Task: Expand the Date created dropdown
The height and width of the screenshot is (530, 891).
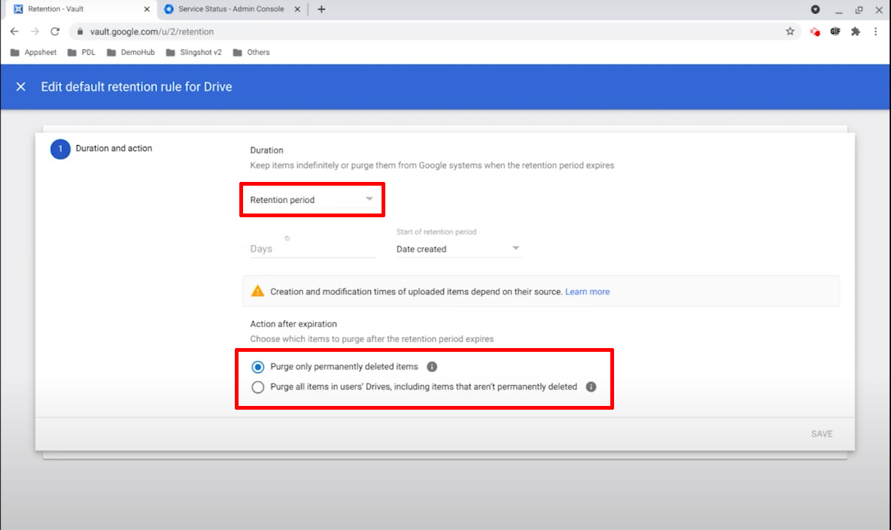Action: (458, 249)
